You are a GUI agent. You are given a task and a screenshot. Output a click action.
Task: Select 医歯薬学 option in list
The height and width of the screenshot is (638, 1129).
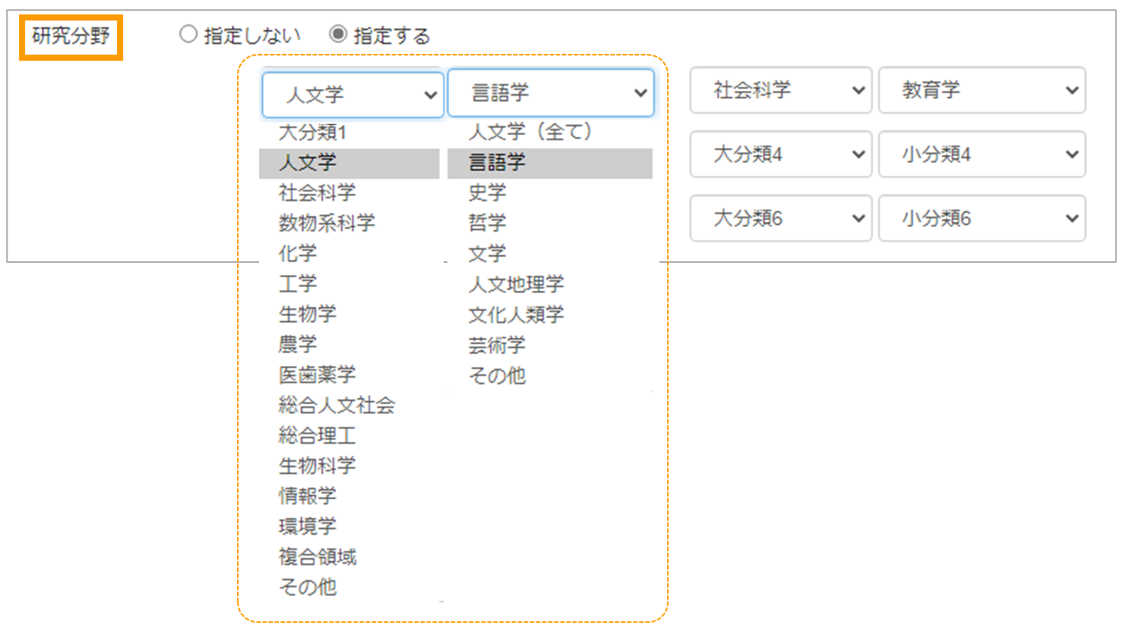pos(317,374)
